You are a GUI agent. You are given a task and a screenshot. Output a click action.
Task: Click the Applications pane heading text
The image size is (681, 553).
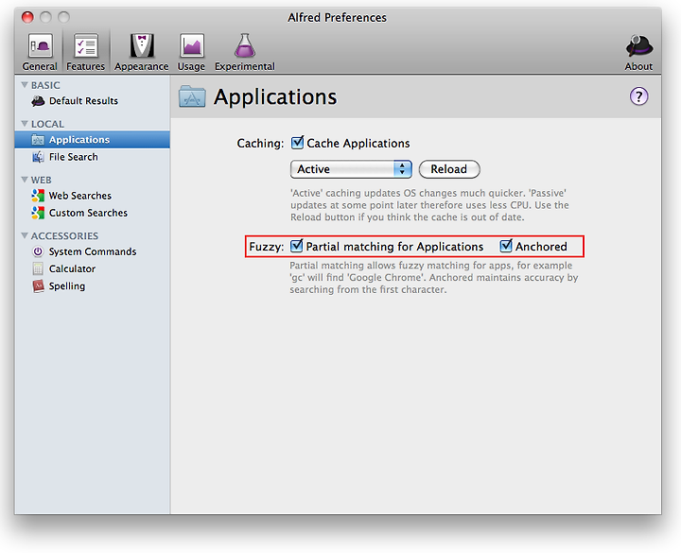(x=275, y=96)
